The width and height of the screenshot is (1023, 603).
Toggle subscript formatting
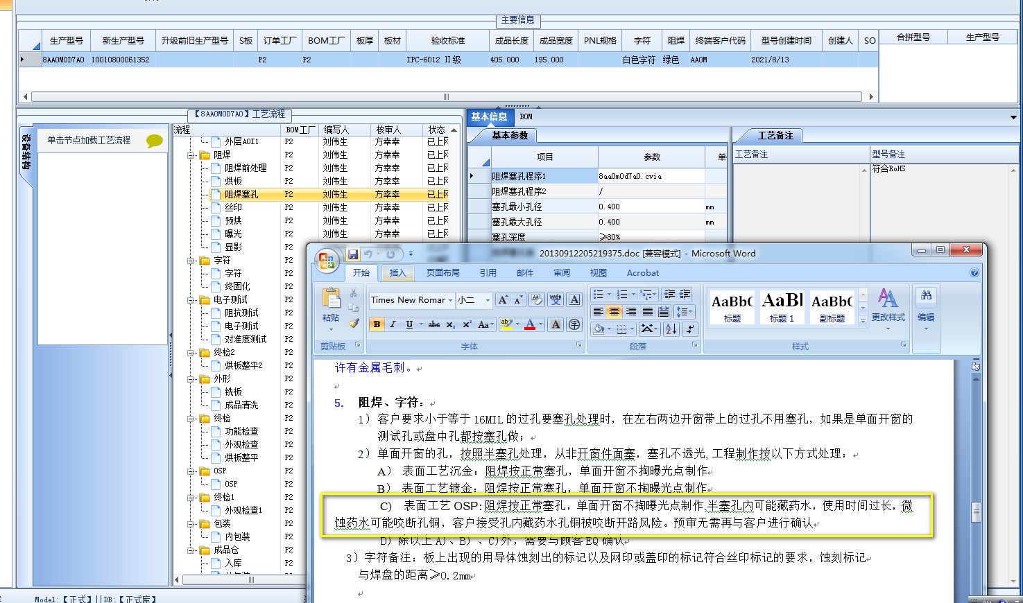pyautogui.click(x=451, y=324)
